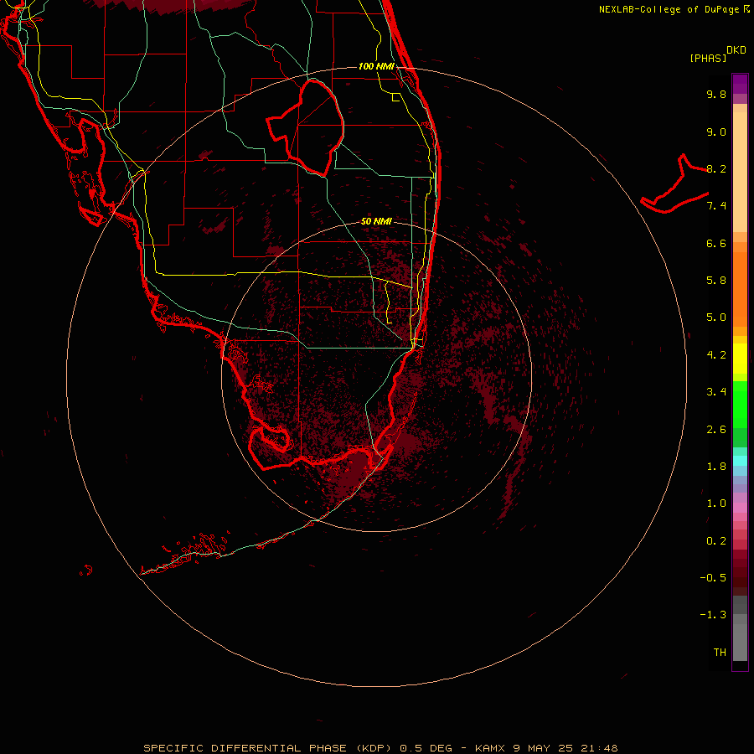Screen dimensions: 754x754
Task: Select the 7.4 scale label
Action: tap(716, 206)
